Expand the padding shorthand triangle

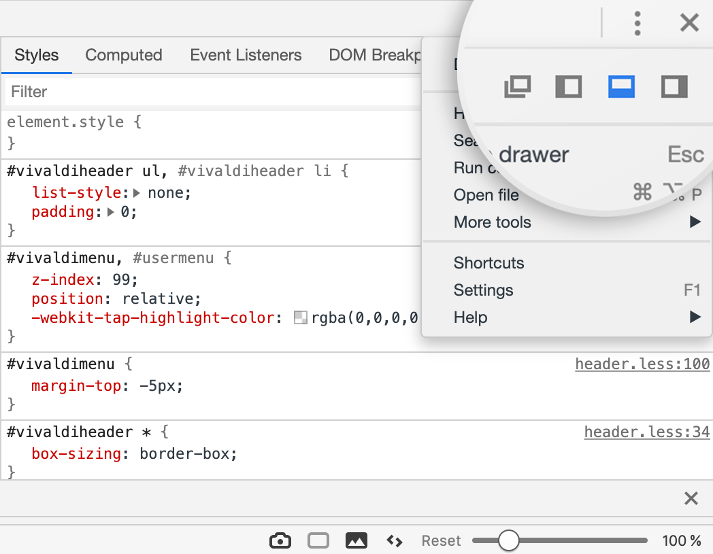click(x=110, y=212)
